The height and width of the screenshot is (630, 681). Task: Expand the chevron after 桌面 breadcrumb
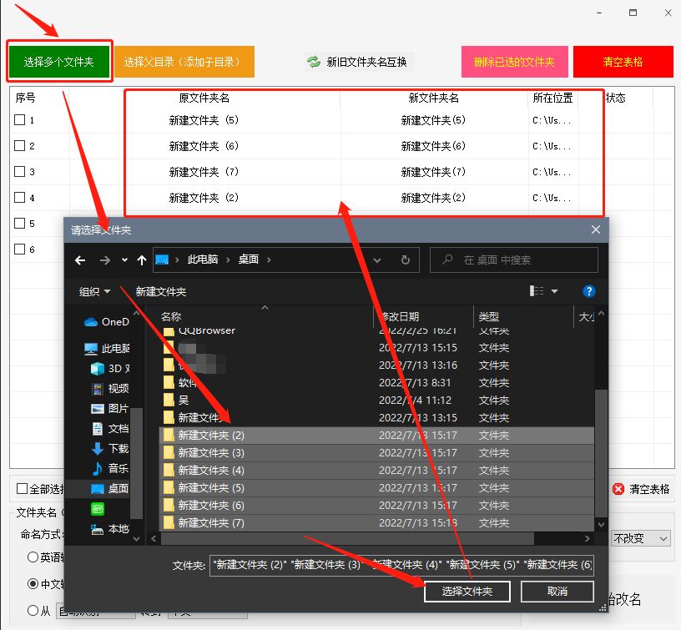(269, 260)
